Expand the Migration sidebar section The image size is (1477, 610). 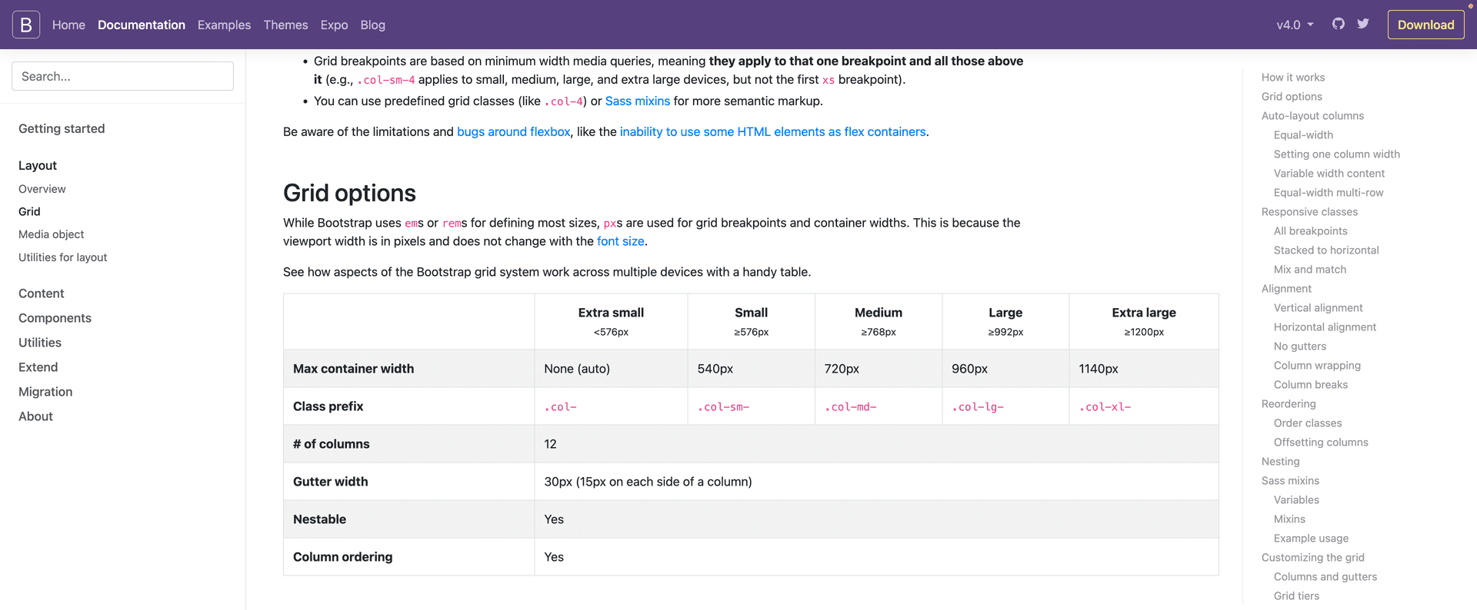[x=45, y=392]
